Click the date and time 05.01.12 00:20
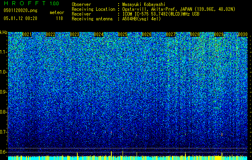Image resolution: width=252 pixels, height=160 pixels. tap(20, 18)
